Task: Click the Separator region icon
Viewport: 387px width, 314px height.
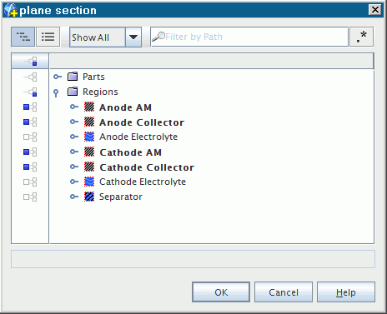Action: (89, 197)
